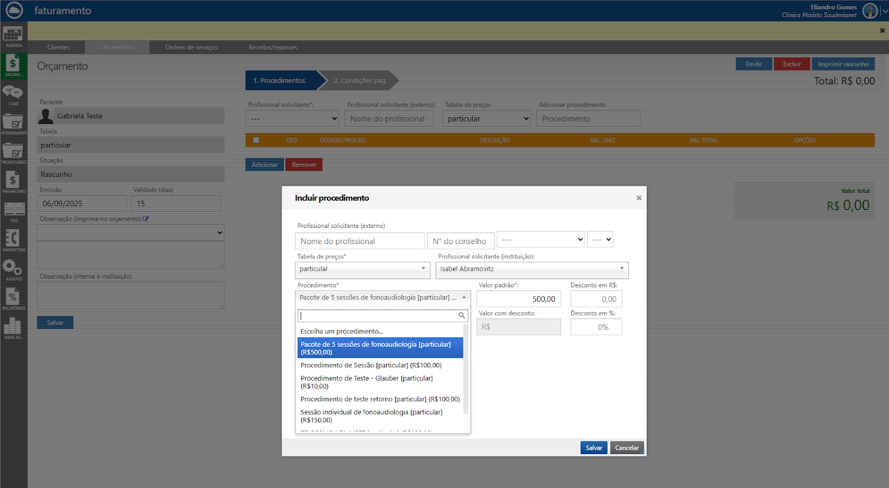Click the Adicionar button
This screenshot has height=488, width=889.
click(x=264, y=165)
